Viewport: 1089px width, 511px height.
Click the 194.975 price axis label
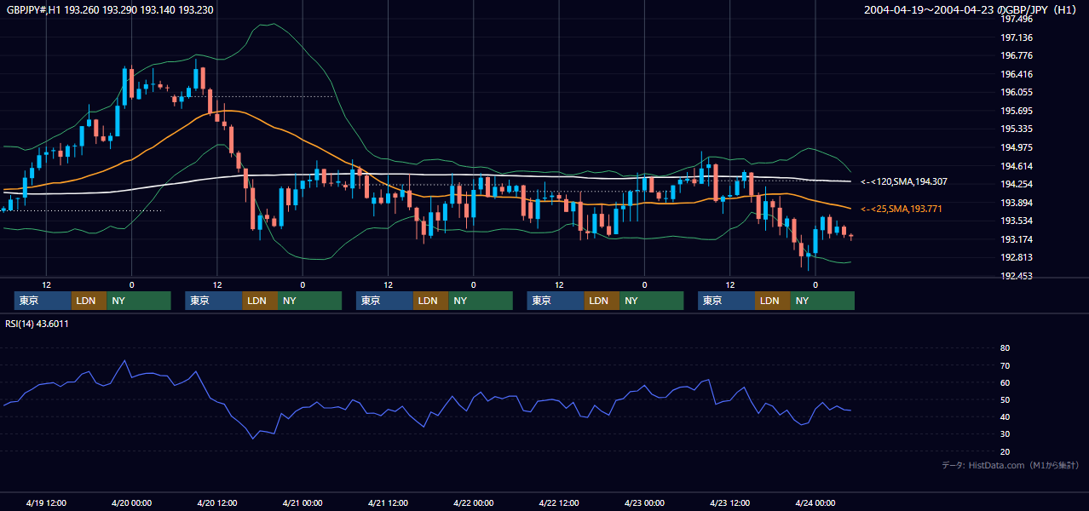tap(1016, 147)
